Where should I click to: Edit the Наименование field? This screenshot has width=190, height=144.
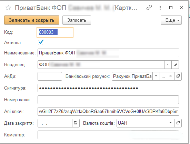tap(108, 53)
